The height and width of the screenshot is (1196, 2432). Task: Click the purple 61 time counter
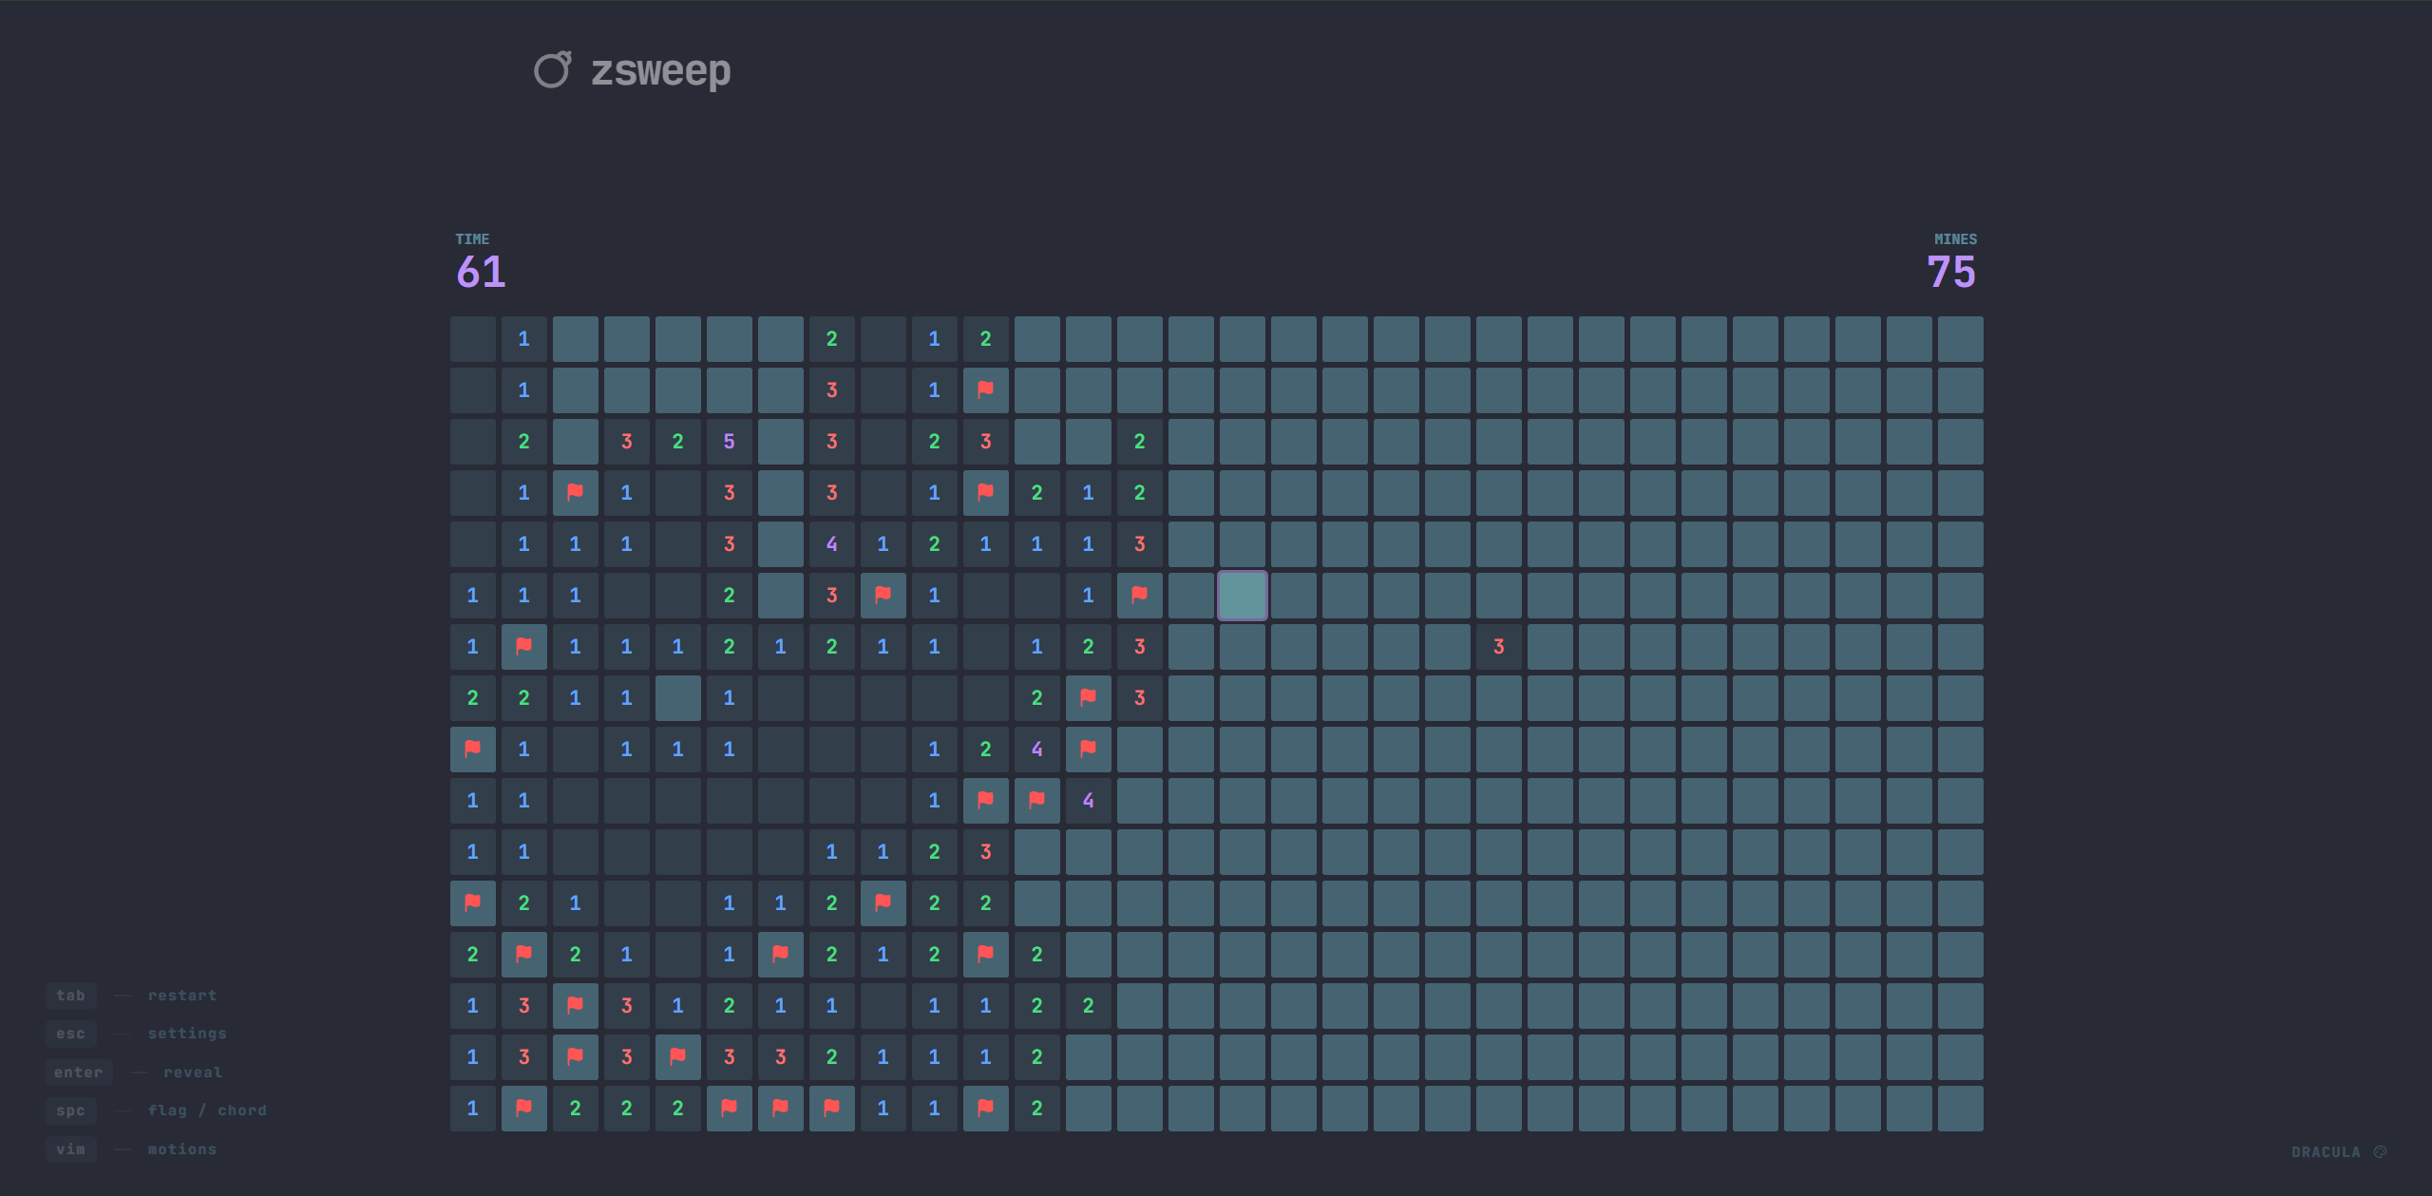481,274
